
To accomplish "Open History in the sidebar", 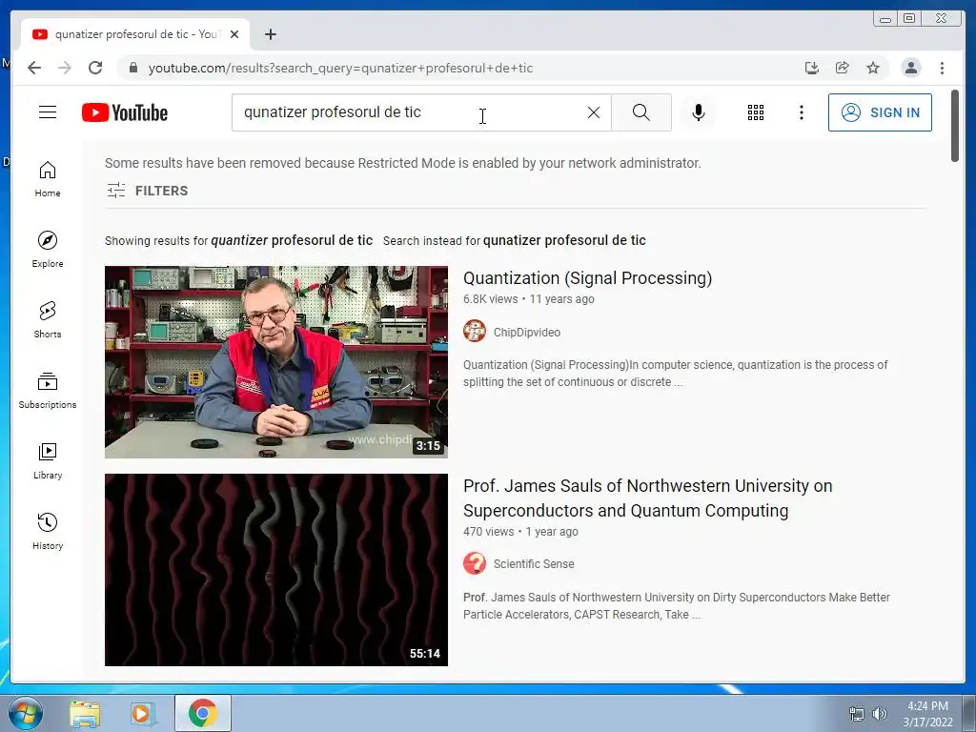I will click(x=48, y=531).
